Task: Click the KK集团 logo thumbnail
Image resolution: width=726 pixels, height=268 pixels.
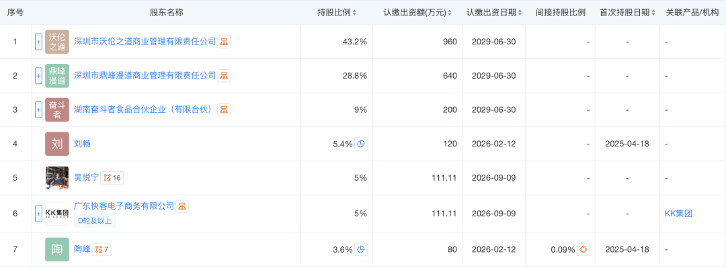Action: pyautogui.click(x=57, y=214)
